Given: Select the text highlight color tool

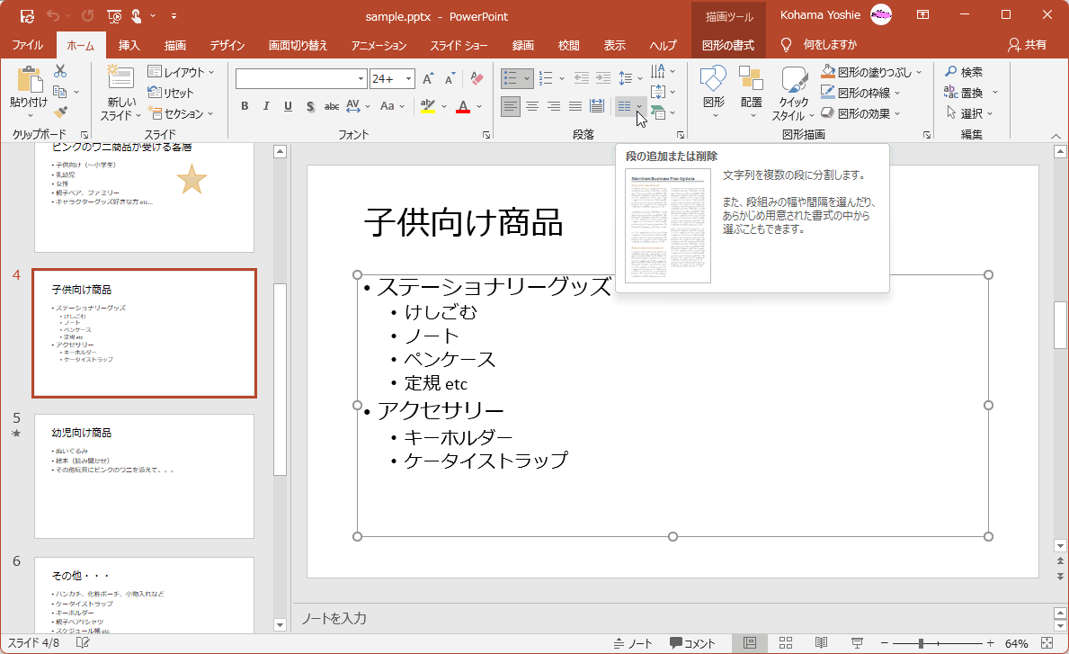Looking at the screenshot, I should click(430, 106).
